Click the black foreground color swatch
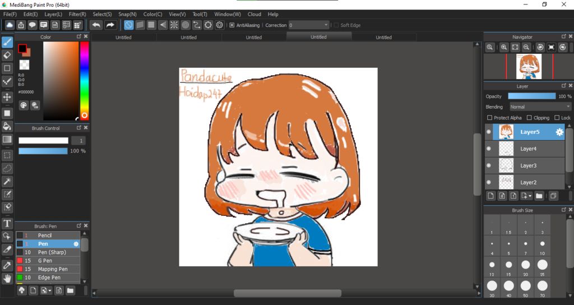This screenshot has width=574, height=305. point(22,48)
